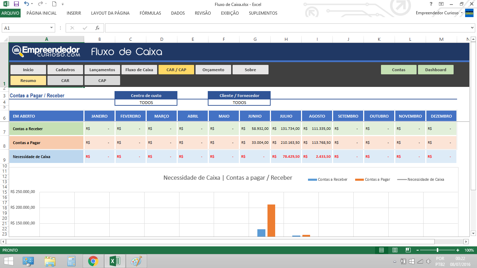Click the Lançamentos navigation button

click(x=102, y=70)
